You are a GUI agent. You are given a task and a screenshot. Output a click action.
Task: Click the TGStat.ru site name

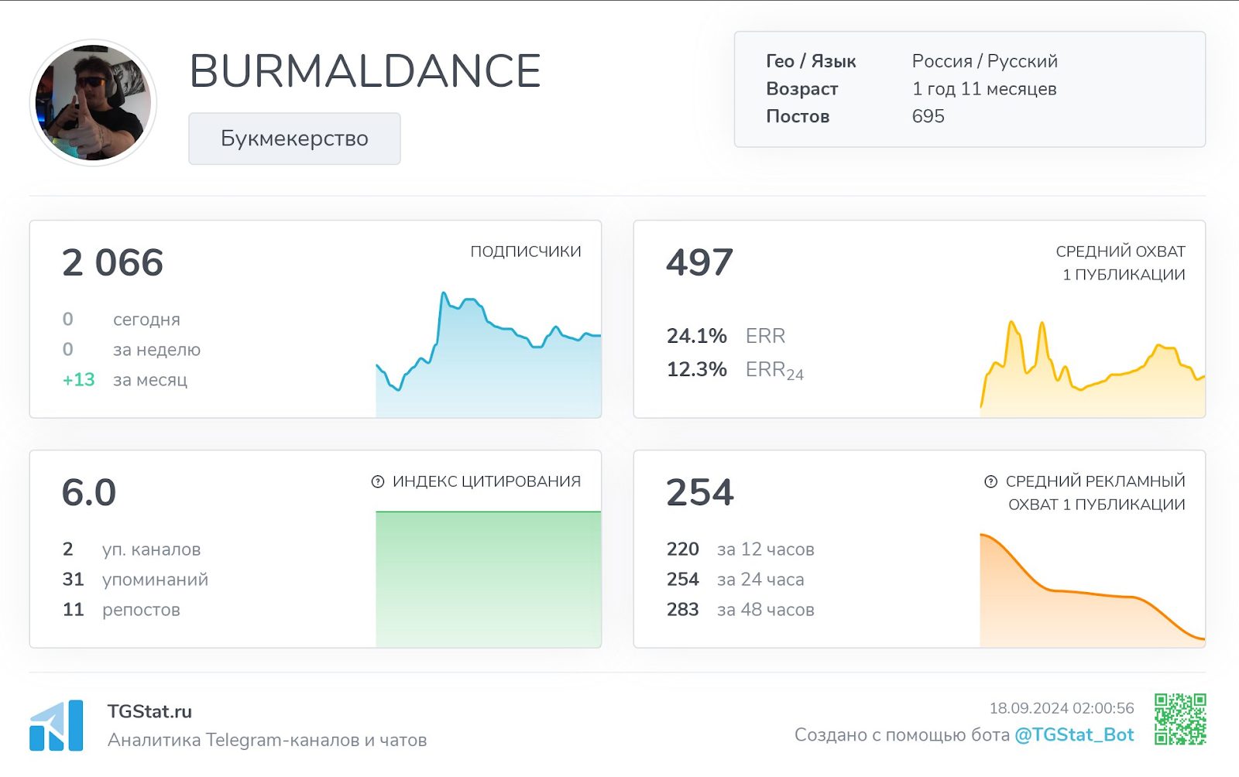point(149,711)
